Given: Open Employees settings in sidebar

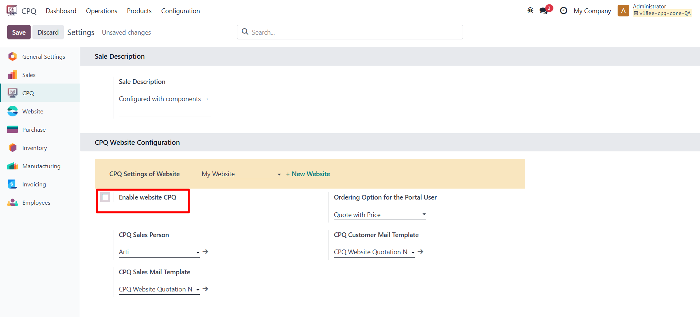Looking at the screenshot, I should (36, 202).
